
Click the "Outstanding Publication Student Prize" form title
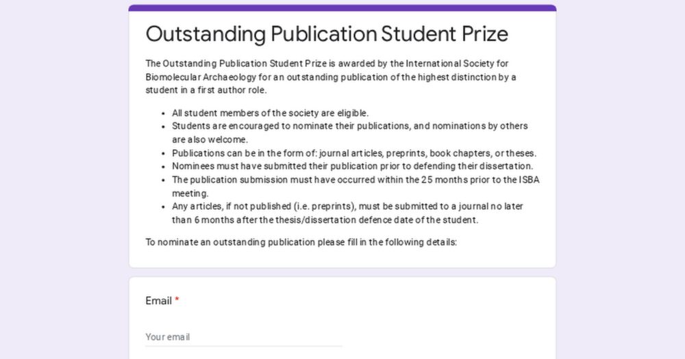327,34
